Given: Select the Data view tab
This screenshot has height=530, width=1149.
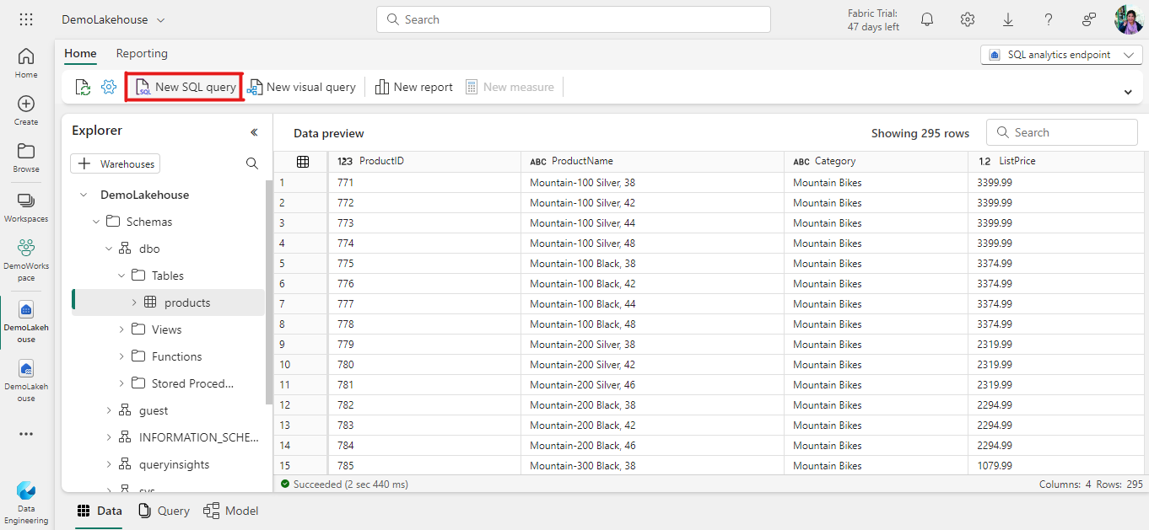Looking at the screenshot, I should (x=100, y=511).
